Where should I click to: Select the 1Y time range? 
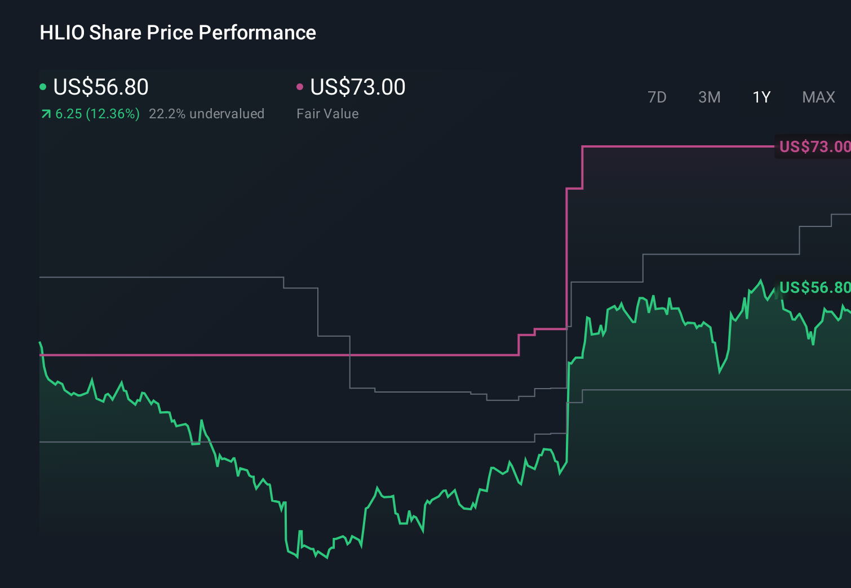pyautogui.click(x=761, y=97)
